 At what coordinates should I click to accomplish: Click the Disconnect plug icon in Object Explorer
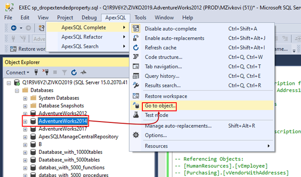click(x=46, y=72)
